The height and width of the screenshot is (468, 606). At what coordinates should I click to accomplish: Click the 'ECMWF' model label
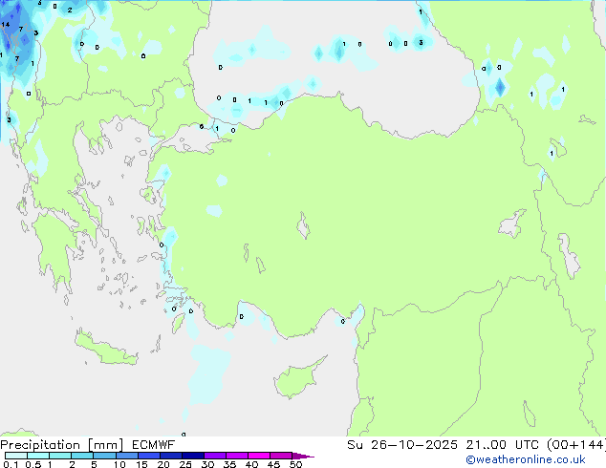pos(154,445)
